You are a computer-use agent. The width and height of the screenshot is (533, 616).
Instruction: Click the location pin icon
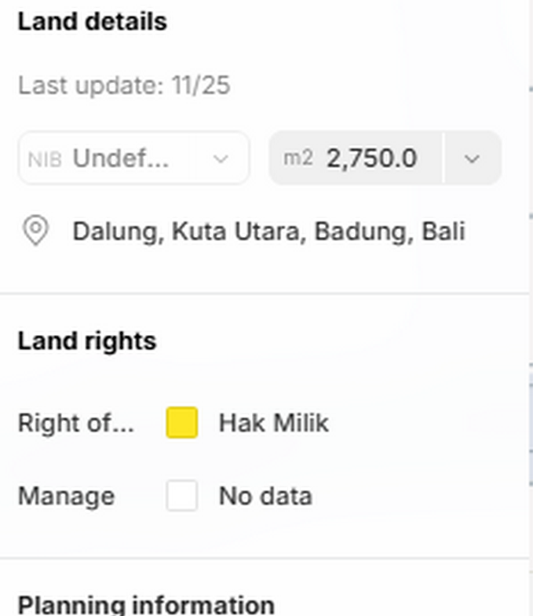(35, 231)
